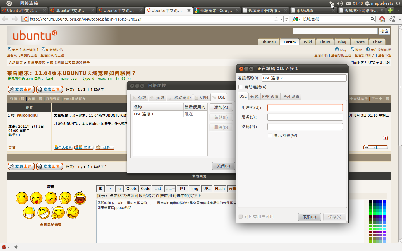Viewport: 402px width, 251px height.
Task: Click the X icon in the bottom status bar
Action: [16, 247]
